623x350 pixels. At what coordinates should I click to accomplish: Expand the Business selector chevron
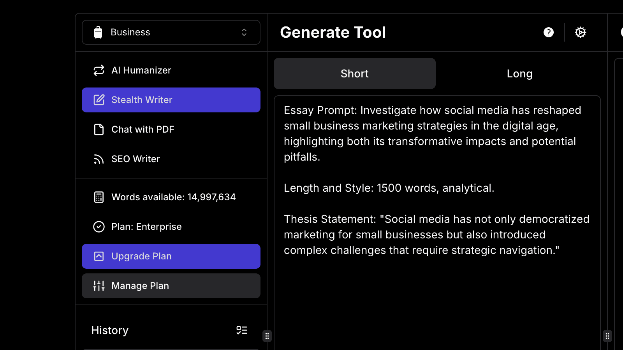(244, 32)
